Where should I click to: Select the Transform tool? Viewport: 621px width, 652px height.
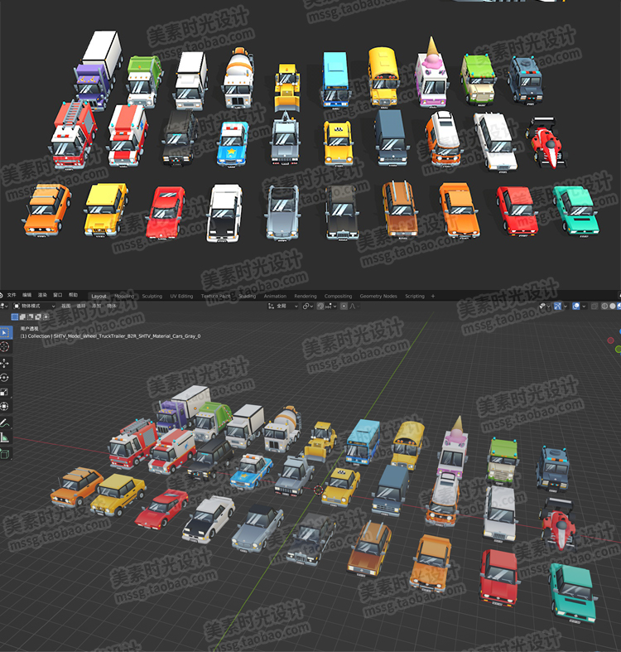tap(5, 406)
